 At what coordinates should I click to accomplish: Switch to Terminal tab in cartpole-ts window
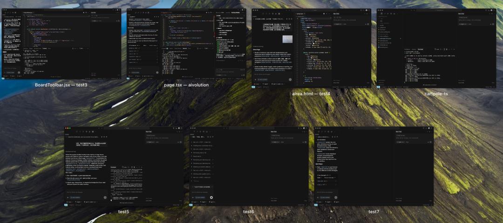[420, 49]
